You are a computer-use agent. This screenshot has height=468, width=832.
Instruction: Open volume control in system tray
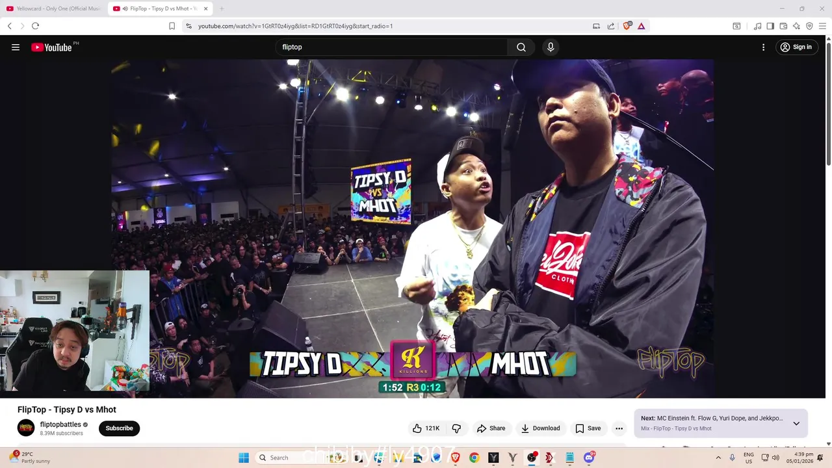tap(775, 458)
